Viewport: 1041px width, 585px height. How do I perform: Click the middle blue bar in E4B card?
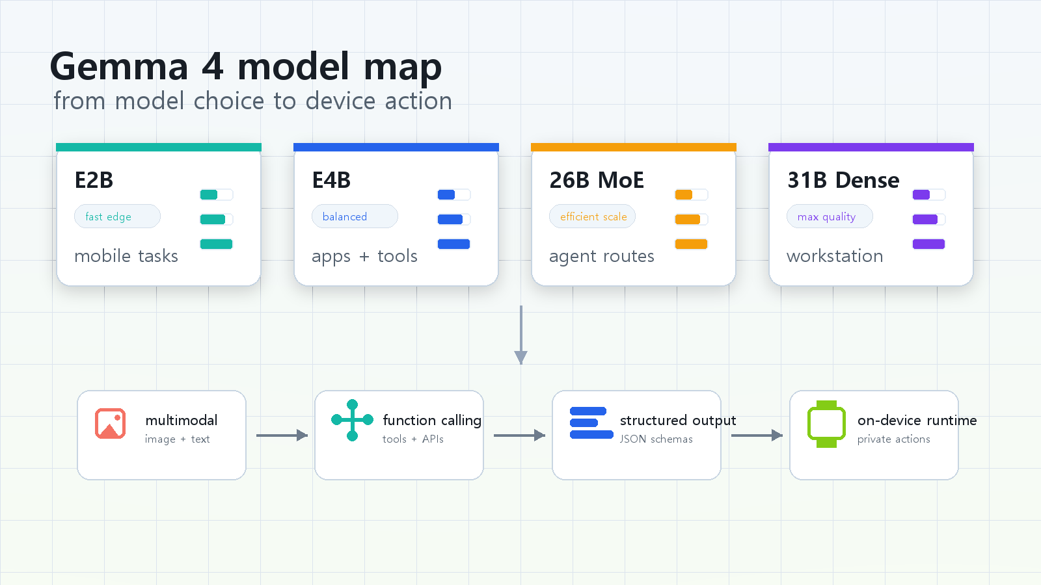(450, 219)
